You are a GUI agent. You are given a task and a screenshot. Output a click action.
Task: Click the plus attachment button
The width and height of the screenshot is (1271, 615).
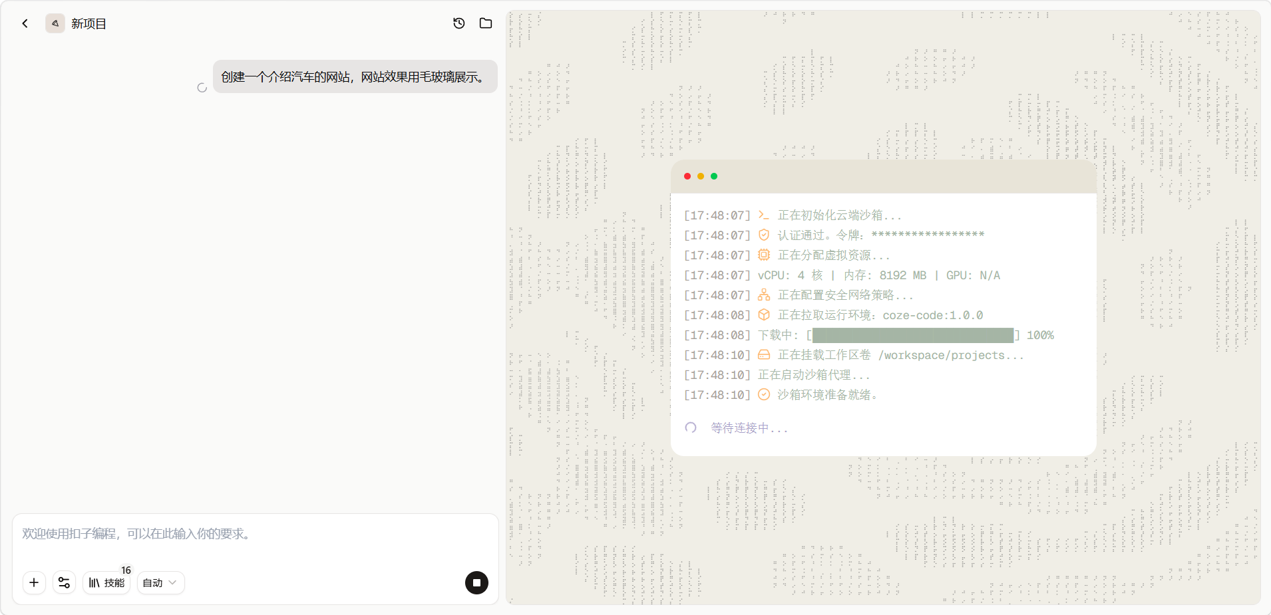pyautogui.click(x=34, y=582)
